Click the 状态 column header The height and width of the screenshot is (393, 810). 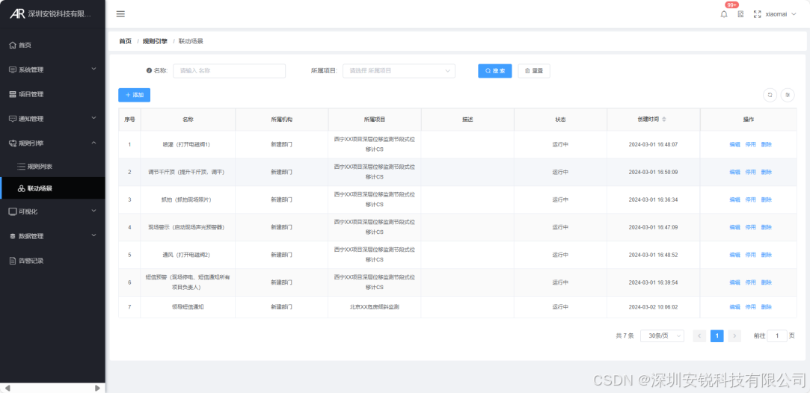pyautogui.click(x=560, y=119)
